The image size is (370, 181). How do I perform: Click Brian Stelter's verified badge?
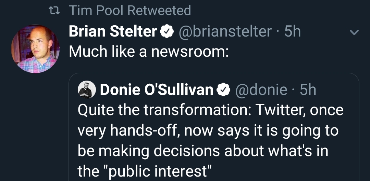[165, 31]
